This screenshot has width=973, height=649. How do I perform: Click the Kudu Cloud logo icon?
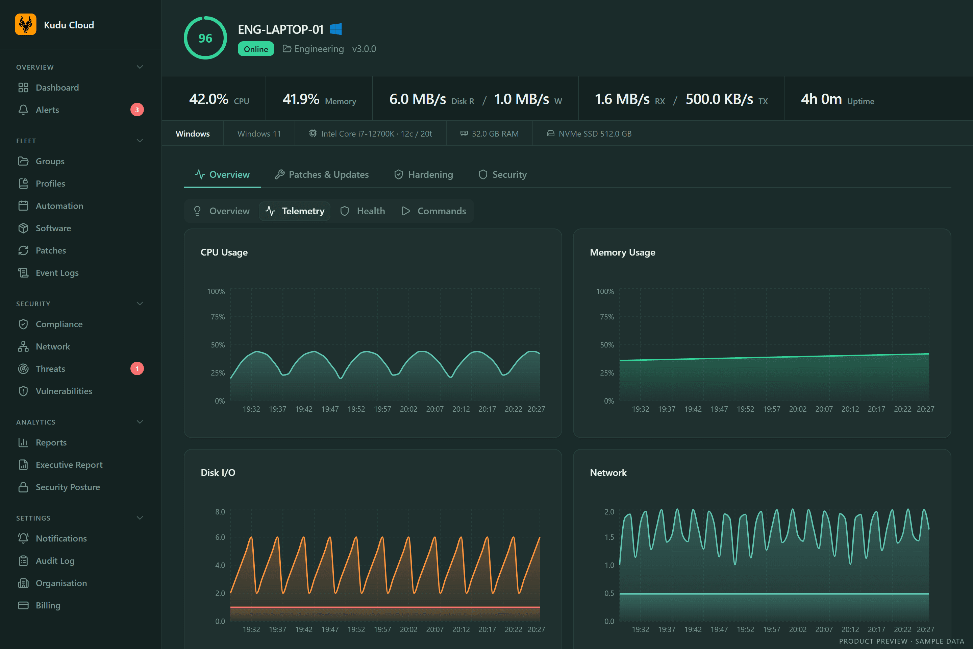(x=26, y=24)
